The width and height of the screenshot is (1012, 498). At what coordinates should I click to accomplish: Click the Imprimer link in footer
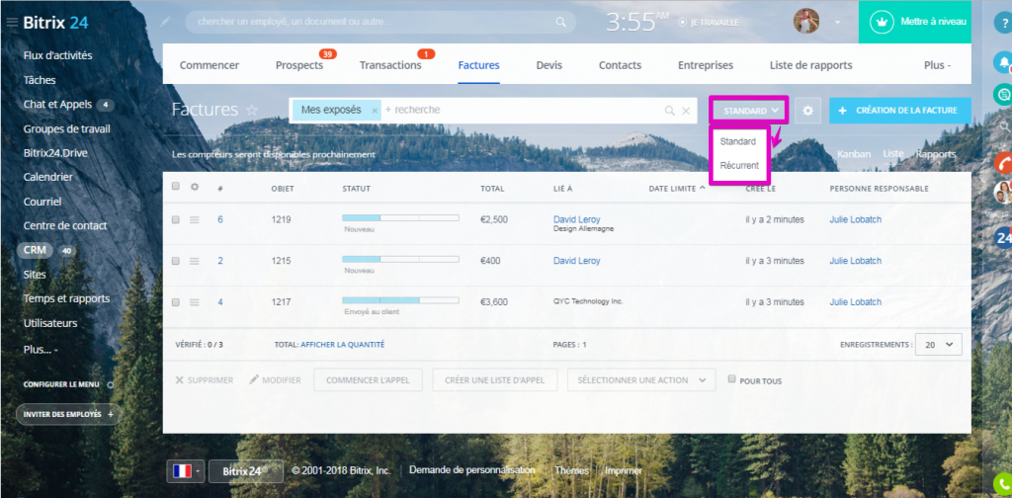[x=624, y=470]
